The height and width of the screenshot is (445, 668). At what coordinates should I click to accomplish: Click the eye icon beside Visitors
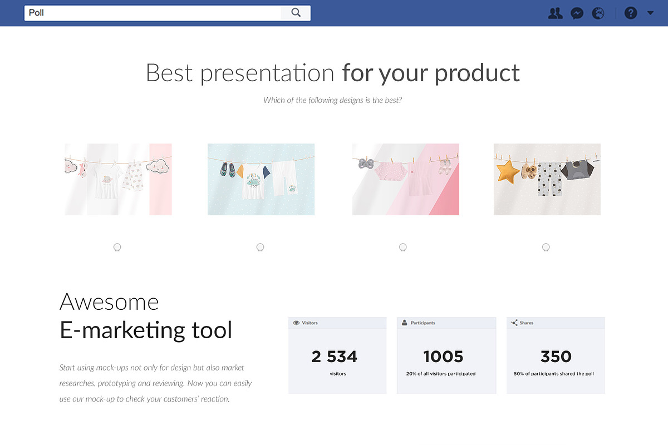[x=296, y=323]
